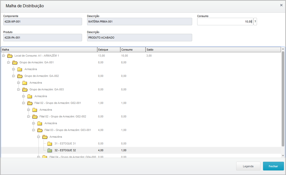Click inside the Consumo input field
The width and height of the screenshot is (286, 175).
pyautogui.click(x=225, y=22)
